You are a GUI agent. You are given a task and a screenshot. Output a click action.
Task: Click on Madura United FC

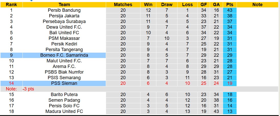pyautogui.click(x=64, y=111)
